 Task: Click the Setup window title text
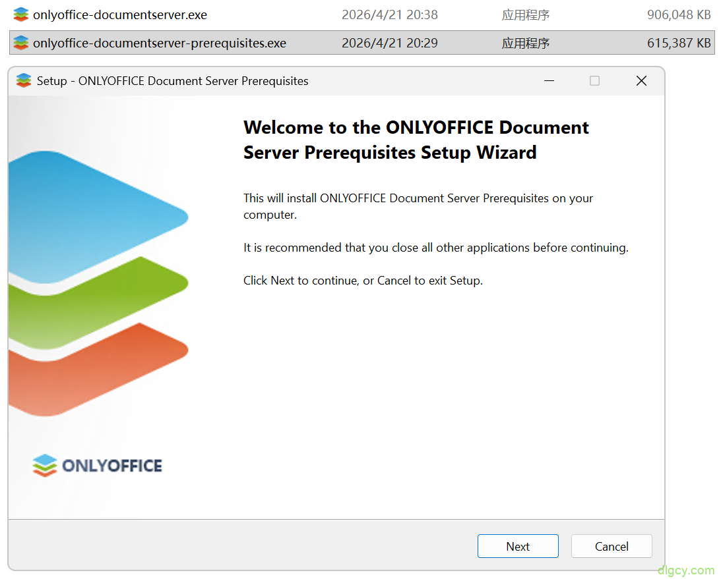tap(172, 81)
